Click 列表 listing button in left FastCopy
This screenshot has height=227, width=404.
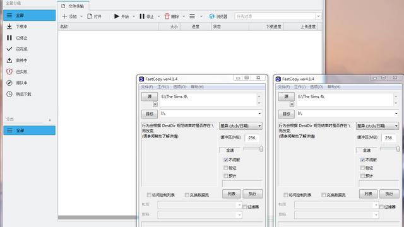point(232,194)
